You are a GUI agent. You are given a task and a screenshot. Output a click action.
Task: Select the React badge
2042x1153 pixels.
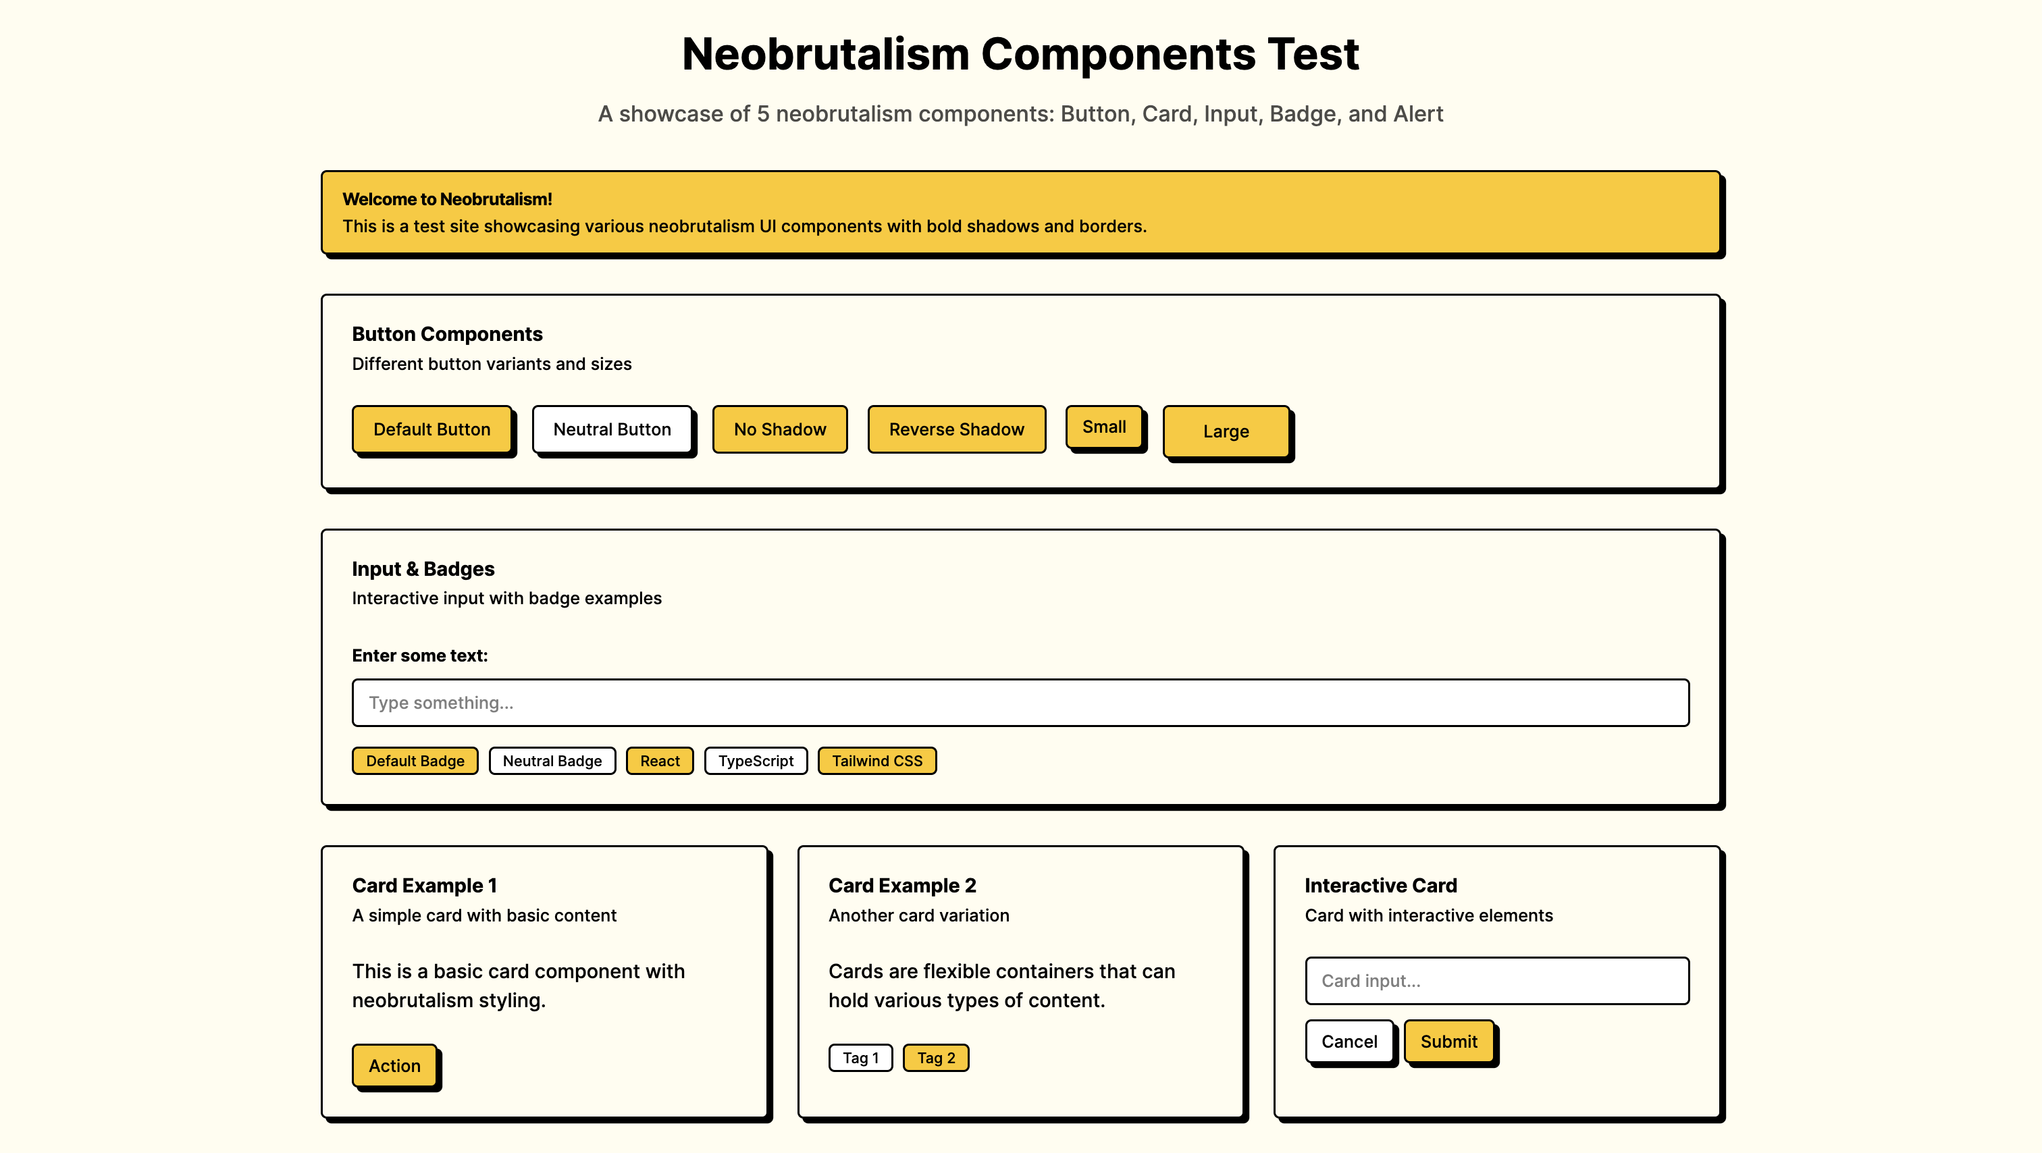pos(660,761)
